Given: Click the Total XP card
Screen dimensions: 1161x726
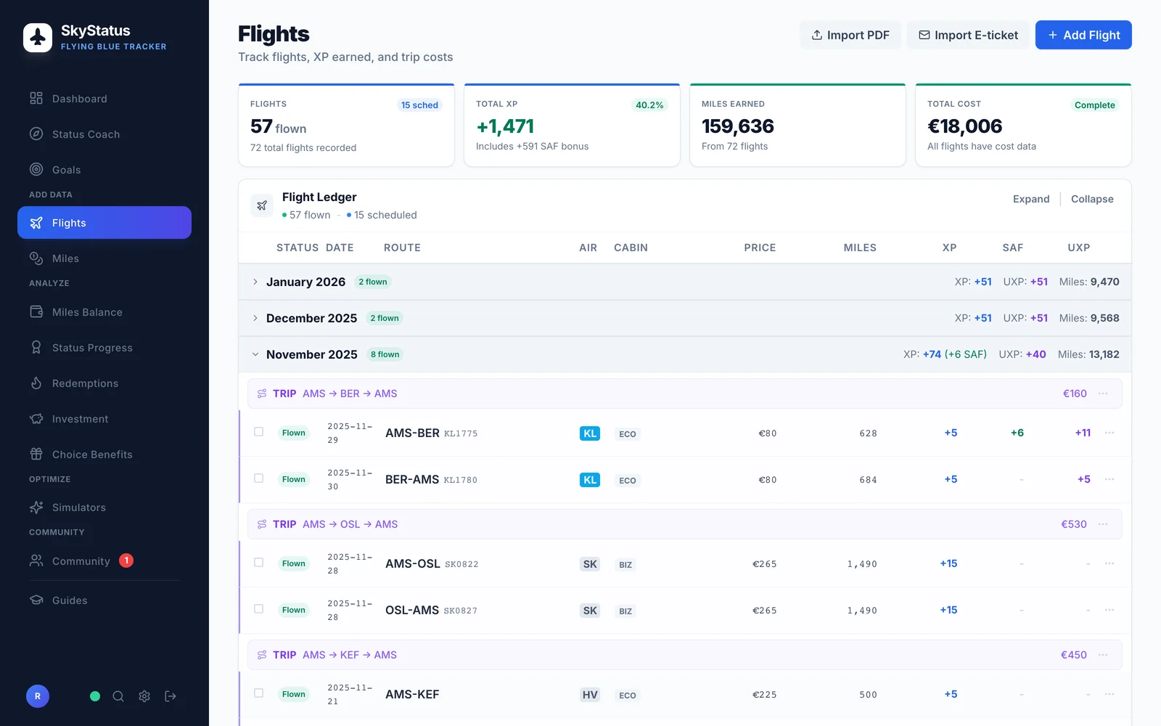Looking at the screenshot, I should (572, 125).
